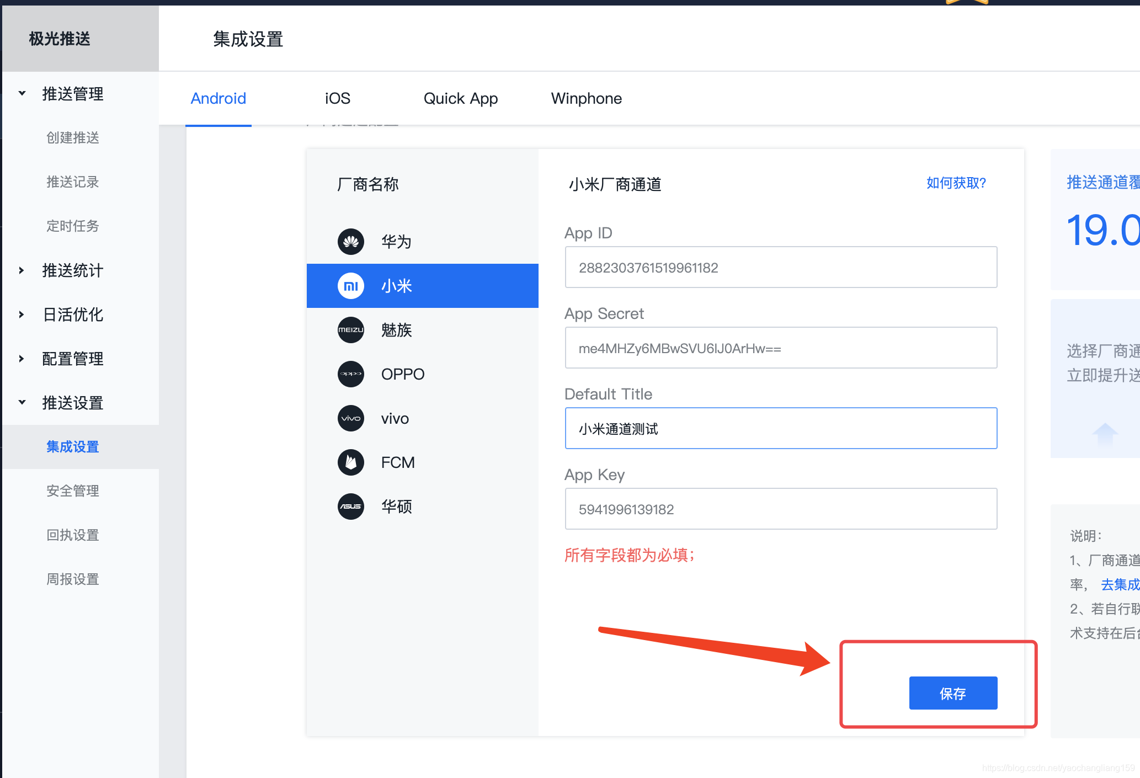Click the App Key input field

pos(781,509)
